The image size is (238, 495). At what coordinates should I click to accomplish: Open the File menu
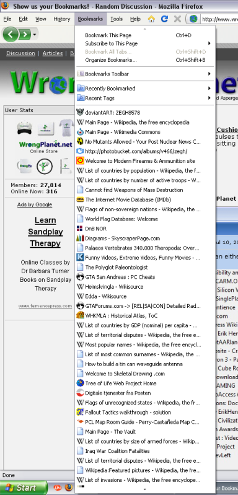(7, 19)
